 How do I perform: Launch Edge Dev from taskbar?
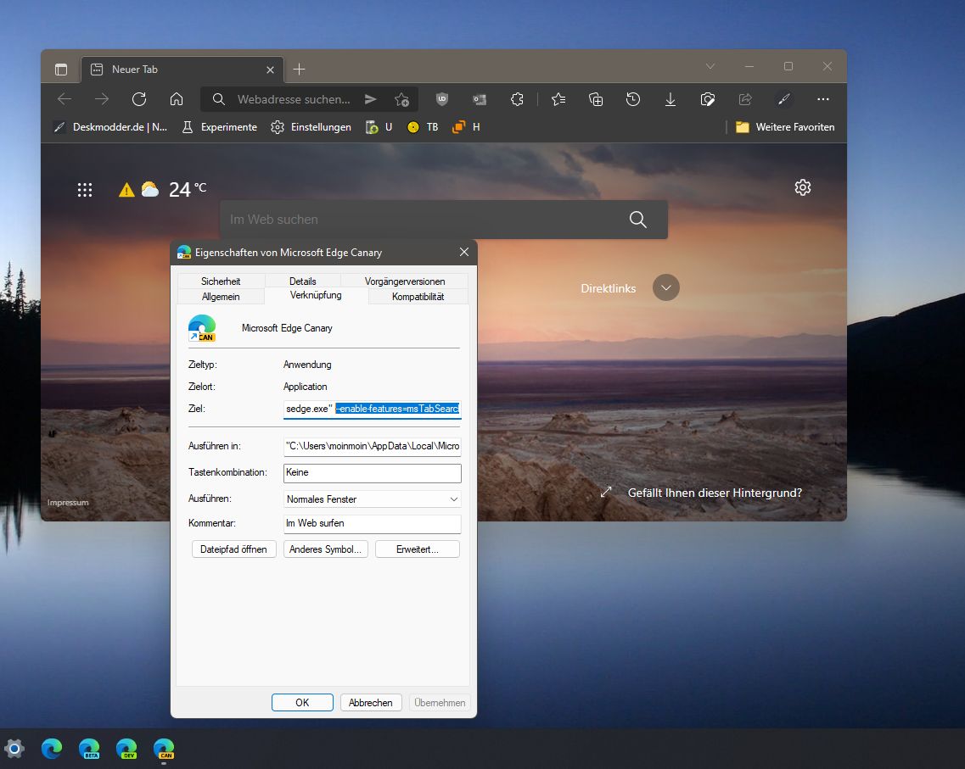(126, 749)
